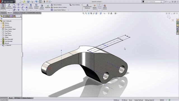This screenshot has width=179, height=101.
Task: Click Dynamic Mirror Entities
Action: coord(59,7)
